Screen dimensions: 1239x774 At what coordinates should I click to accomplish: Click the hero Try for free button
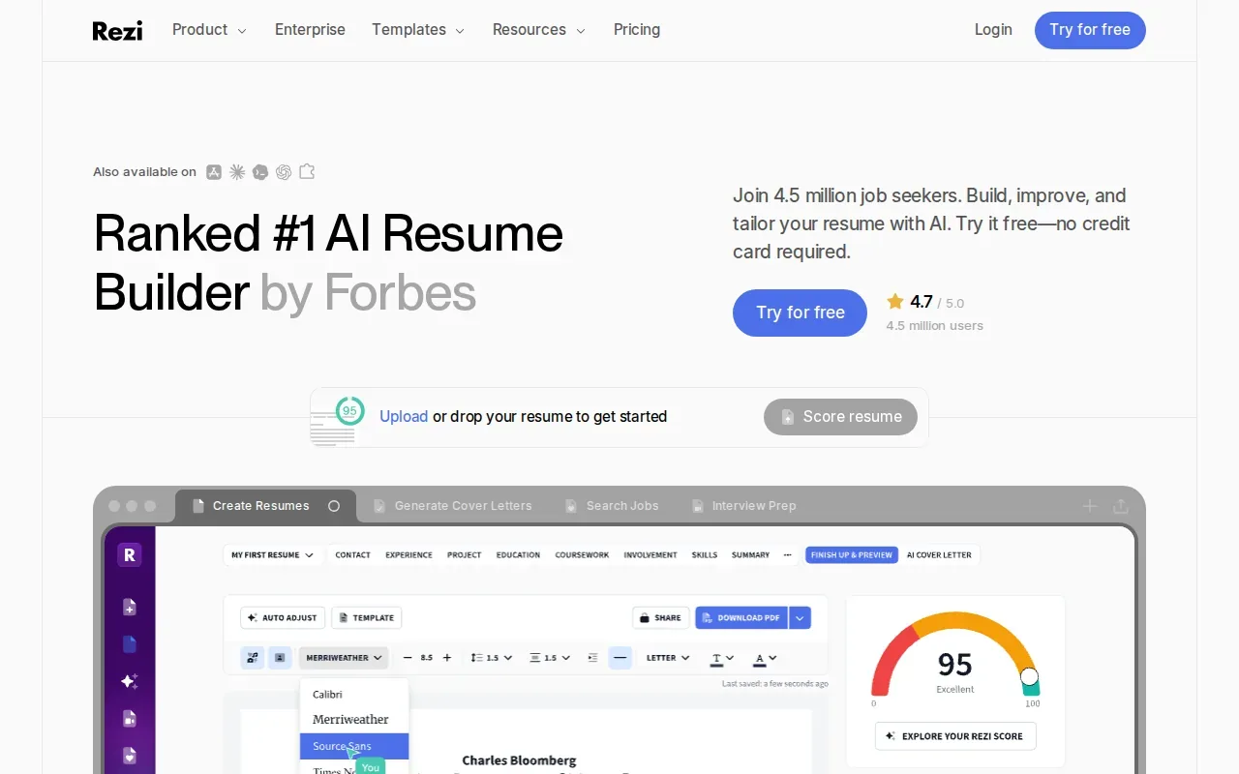pyautogui.click(x=800, y=313)
